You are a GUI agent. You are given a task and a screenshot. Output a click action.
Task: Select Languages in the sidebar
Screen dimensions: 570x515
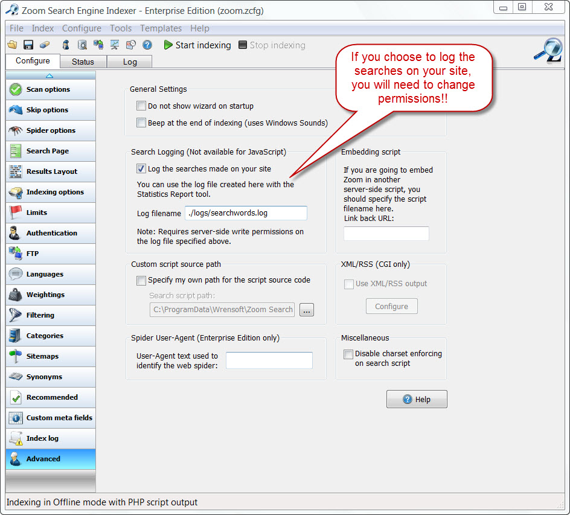[x=51, y=274]
